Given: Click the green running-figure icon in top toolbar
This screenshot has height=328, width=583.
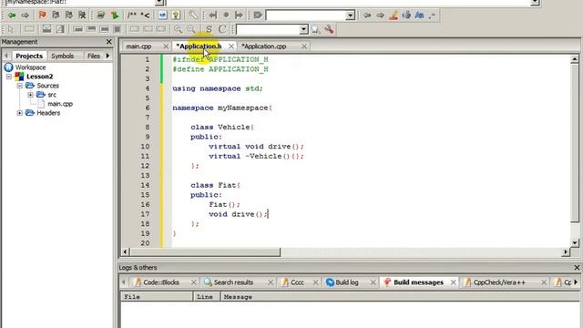Looking at the screenshot, I should point(115,15).
